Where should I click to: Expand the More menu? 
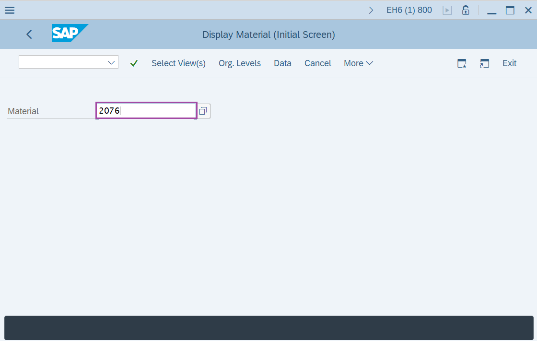click(x=358, y=63)
